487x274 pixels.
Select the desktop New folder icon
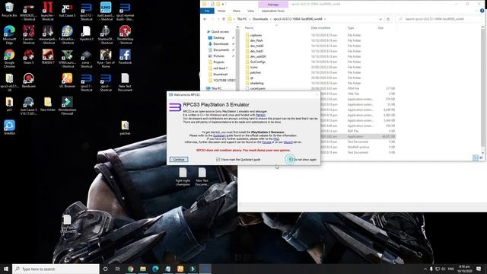pyautogui.click(x=48, y=104)
